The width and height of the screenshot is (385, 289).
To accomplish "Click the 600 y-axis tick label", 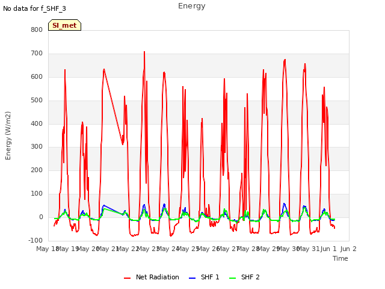I will pos(37,76).
